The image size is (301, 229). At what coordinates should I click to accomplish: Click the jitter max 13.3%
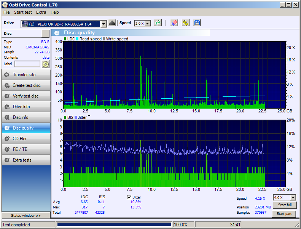[136, 207]
